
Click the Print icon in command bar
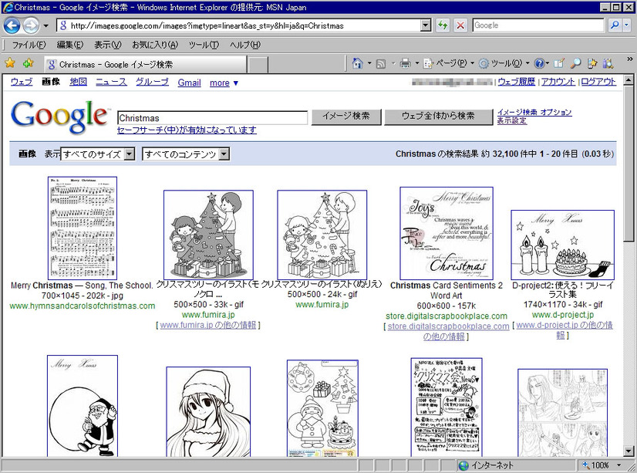[405, 63]
